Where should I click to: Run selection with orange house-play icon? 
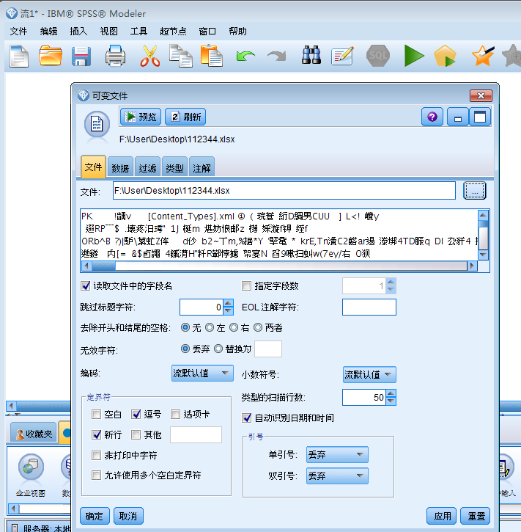pos(445,56)
